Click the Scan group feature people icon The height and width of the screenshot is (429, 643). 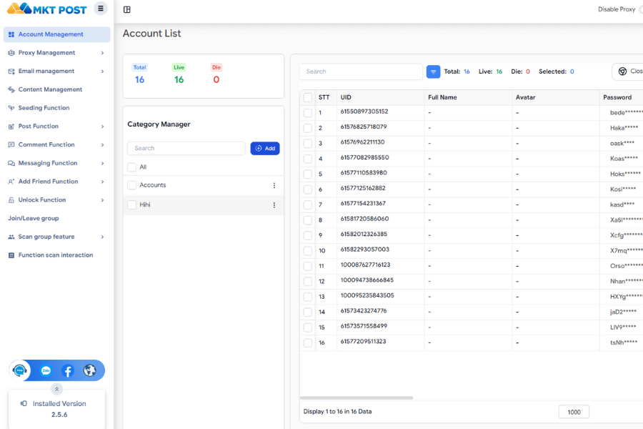[11, 237]
